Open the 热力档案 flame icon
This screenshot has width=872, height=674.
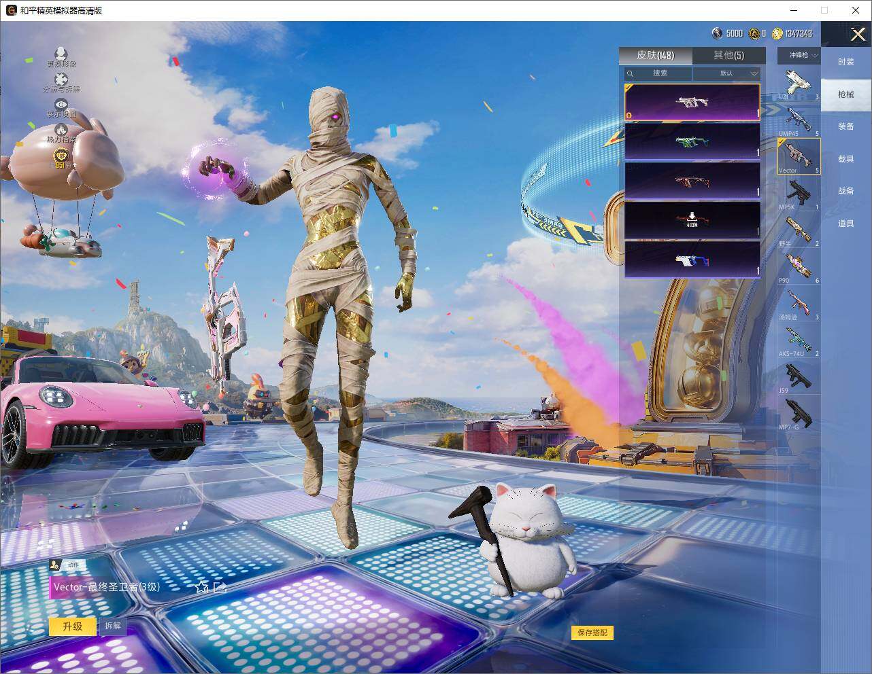tap(61, 129)
